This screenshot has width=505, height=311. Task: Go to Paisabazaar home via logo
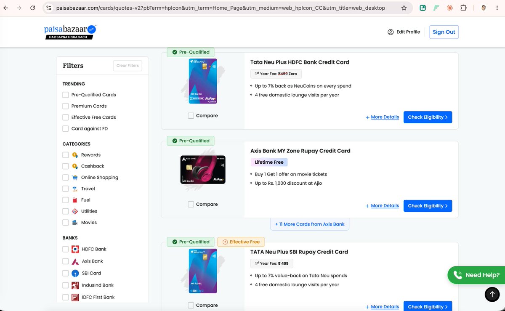70,32
